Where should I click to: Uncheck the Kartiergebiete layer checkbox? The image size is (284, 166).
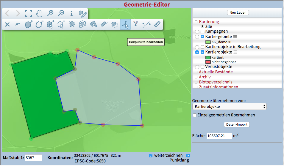[x=202, y=37]
